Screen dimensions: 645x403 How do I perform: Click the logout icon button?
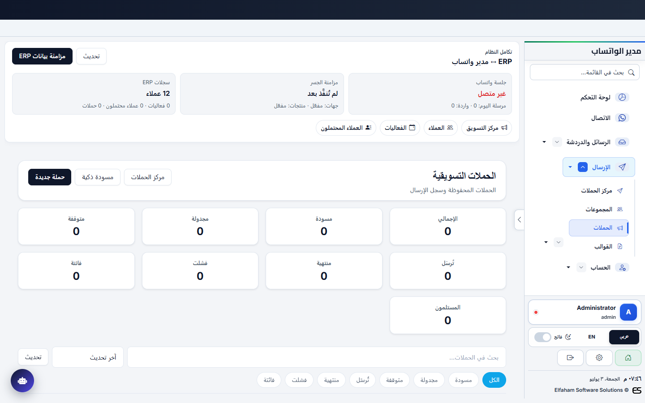tap(570, 358)
